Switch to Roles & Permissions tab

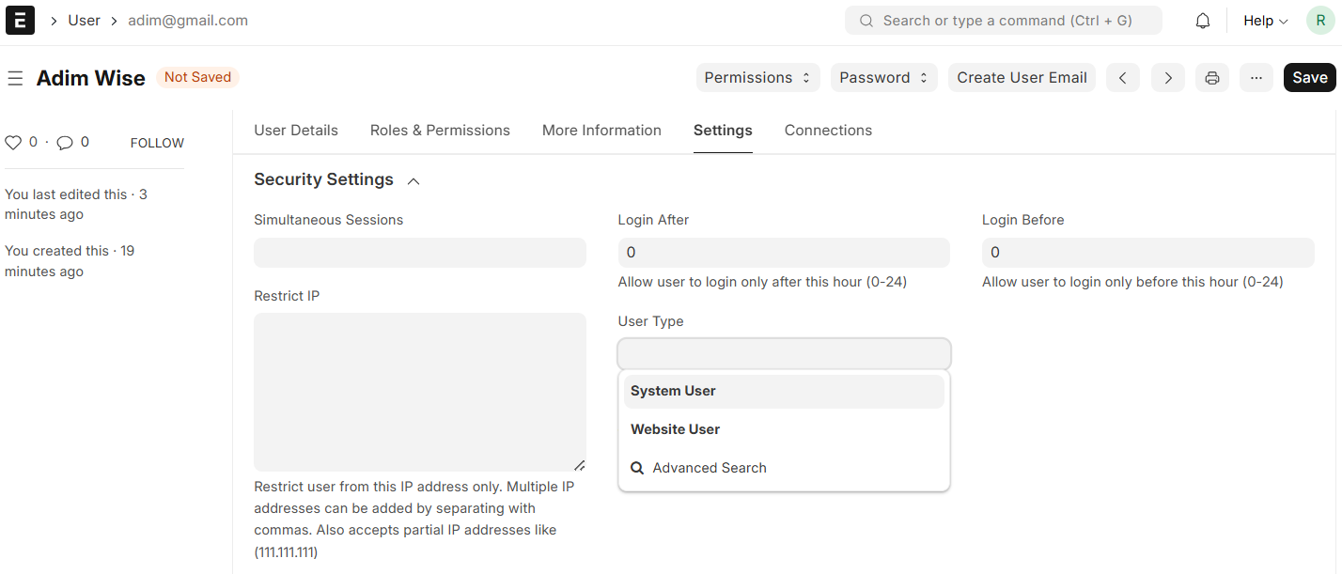440,131
